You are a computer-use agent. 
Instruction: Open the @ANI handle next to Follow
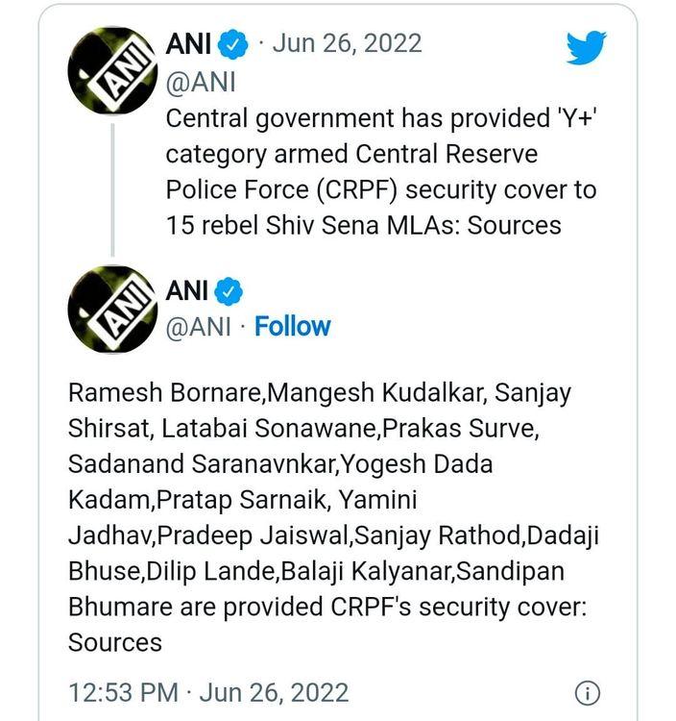[x=199, y=327]
